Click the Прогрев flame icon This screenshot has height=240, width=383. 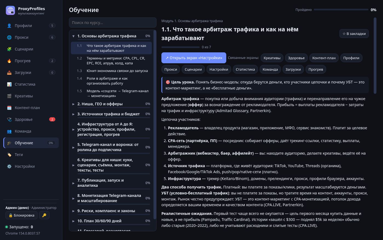pyautogui.click(x=9, y=61)
